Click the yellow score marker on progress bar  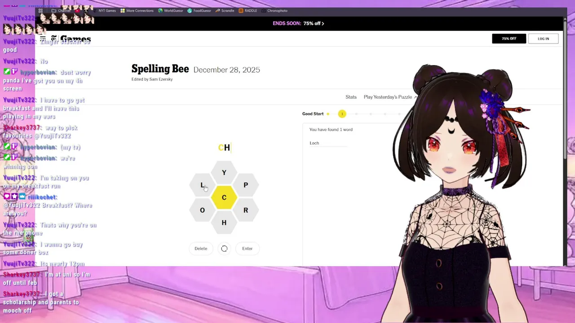click(342, 114)
